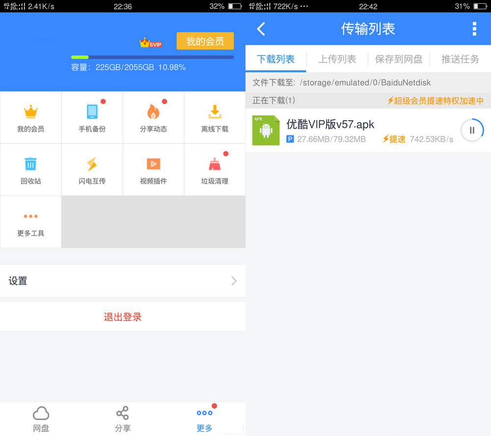The width and height of the screenshot is (491, 436).
Task: Tap the SVIP crown badge
Action: [151, 43]
